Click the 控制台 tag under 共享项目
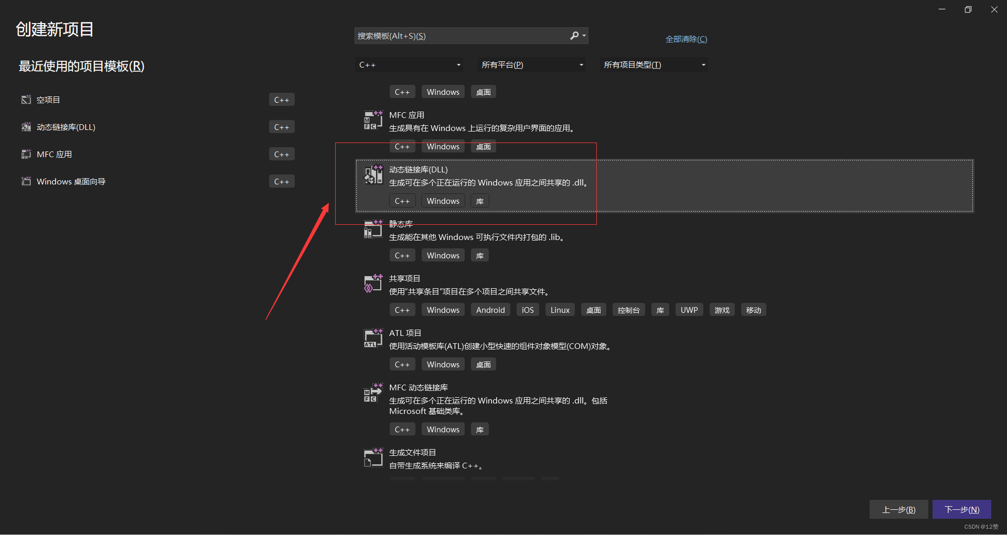The height and width of the screenshot is (535, 1007). coord(629,310)
